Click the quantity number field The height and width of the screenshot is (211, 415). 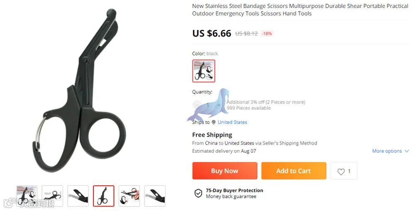(x=208, y=105)
